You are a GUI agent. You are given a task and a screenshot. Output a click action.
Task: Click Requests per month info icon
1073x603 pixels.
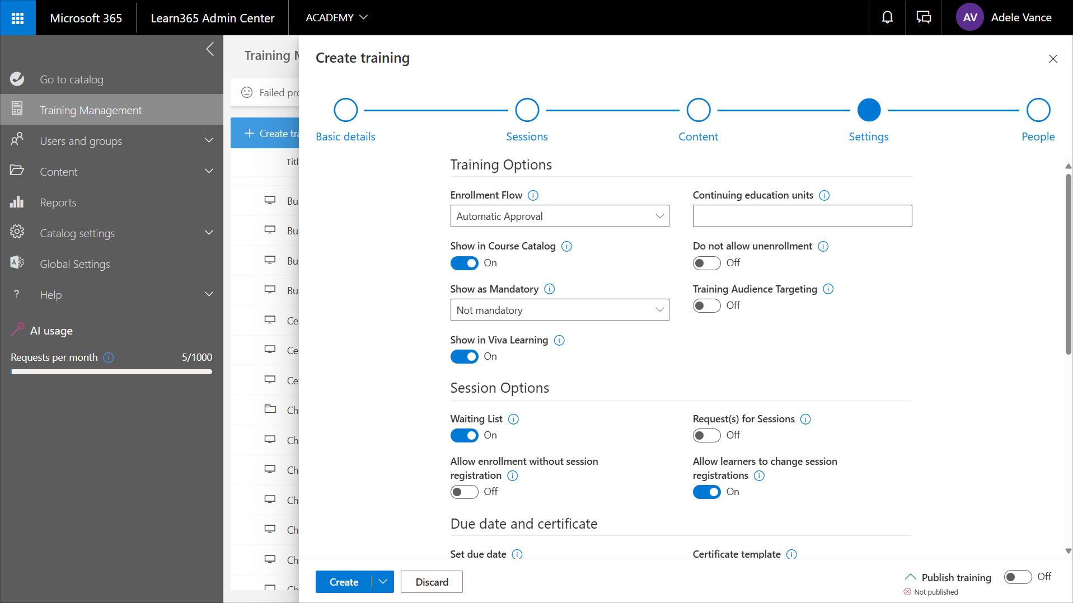point(109,357)
